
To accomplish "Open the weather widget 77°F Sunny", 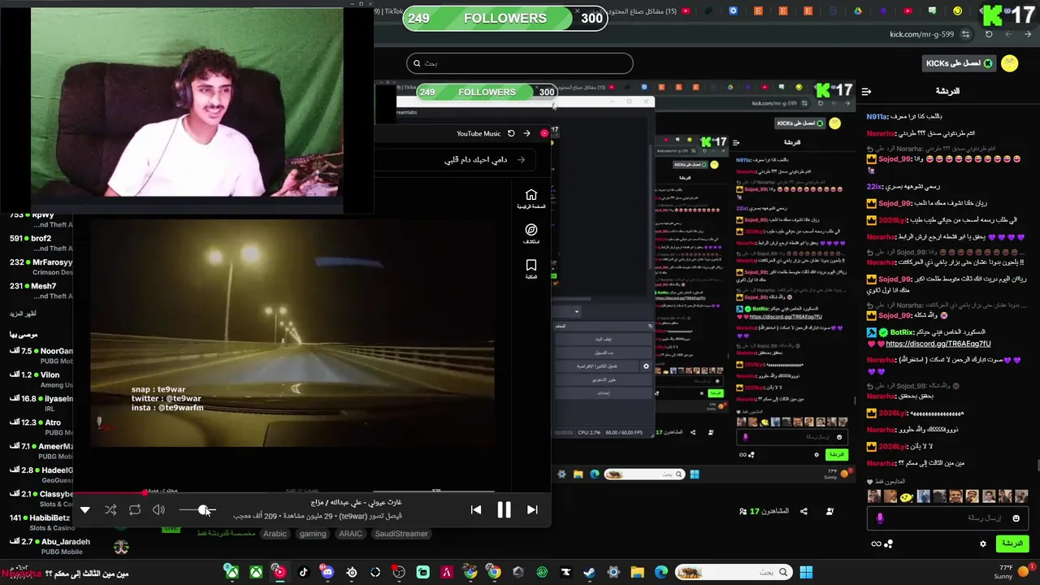I will (x=1014, y=572).
